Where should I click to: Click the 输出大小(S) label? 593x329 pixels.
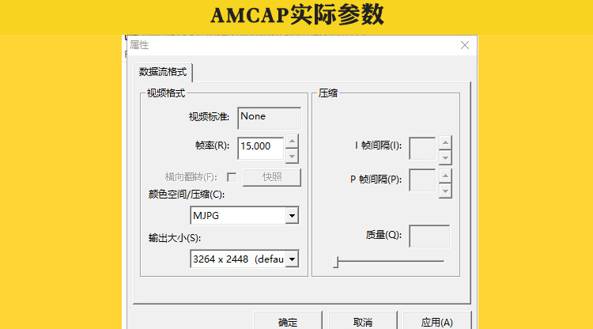pos(175,238)
